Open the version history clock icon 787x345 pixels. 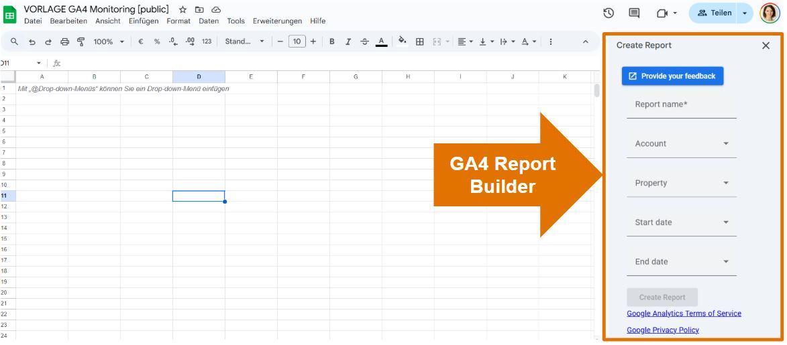point(609,13)
